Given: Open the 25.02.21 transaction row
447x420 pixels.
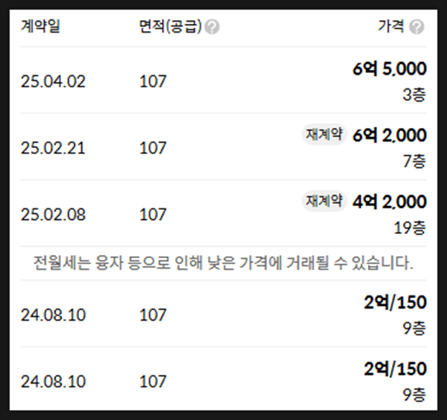Looking at the screenshot, I should [223, 146].
